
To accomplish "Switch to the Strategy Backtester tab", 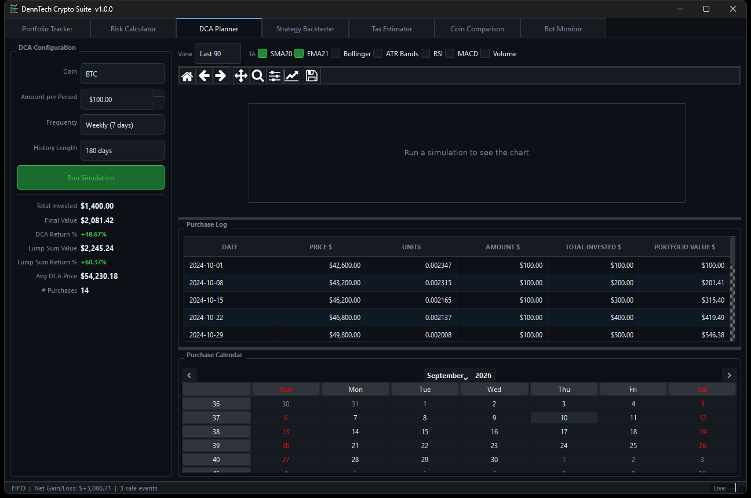I will point(305,28).
